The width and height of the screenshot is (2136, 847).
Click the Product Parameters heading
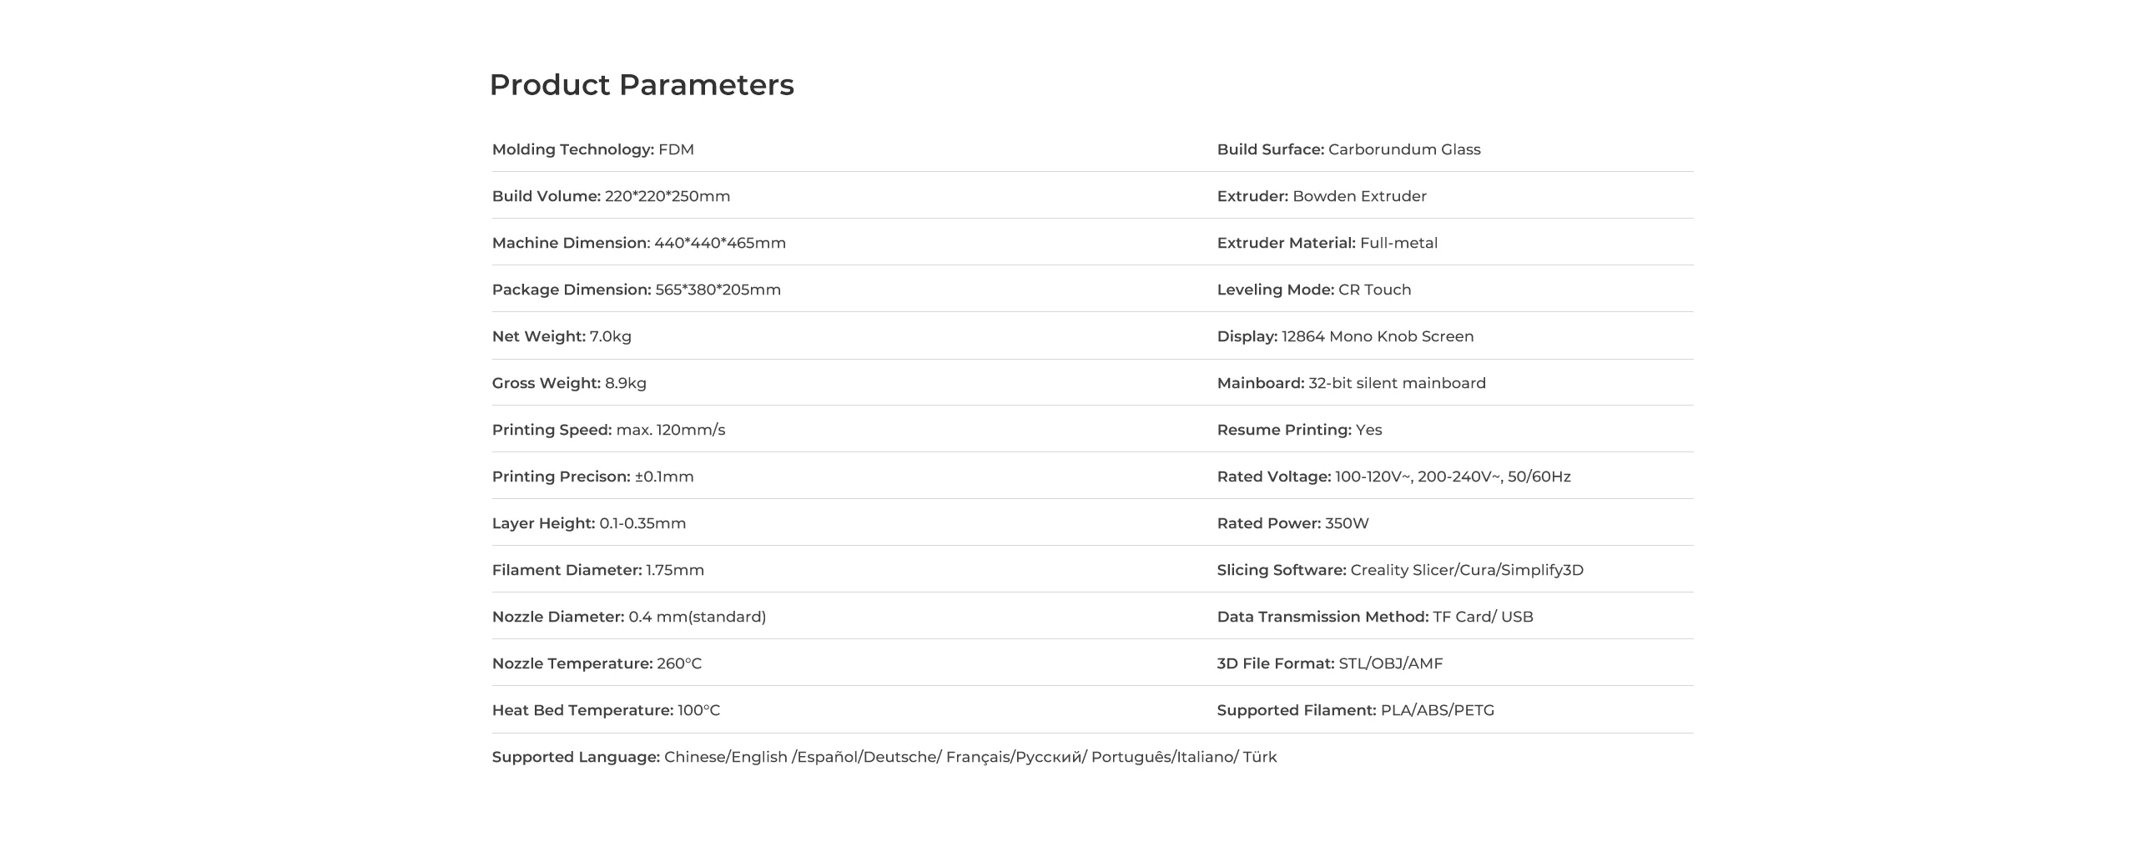(x=641, y=85)
